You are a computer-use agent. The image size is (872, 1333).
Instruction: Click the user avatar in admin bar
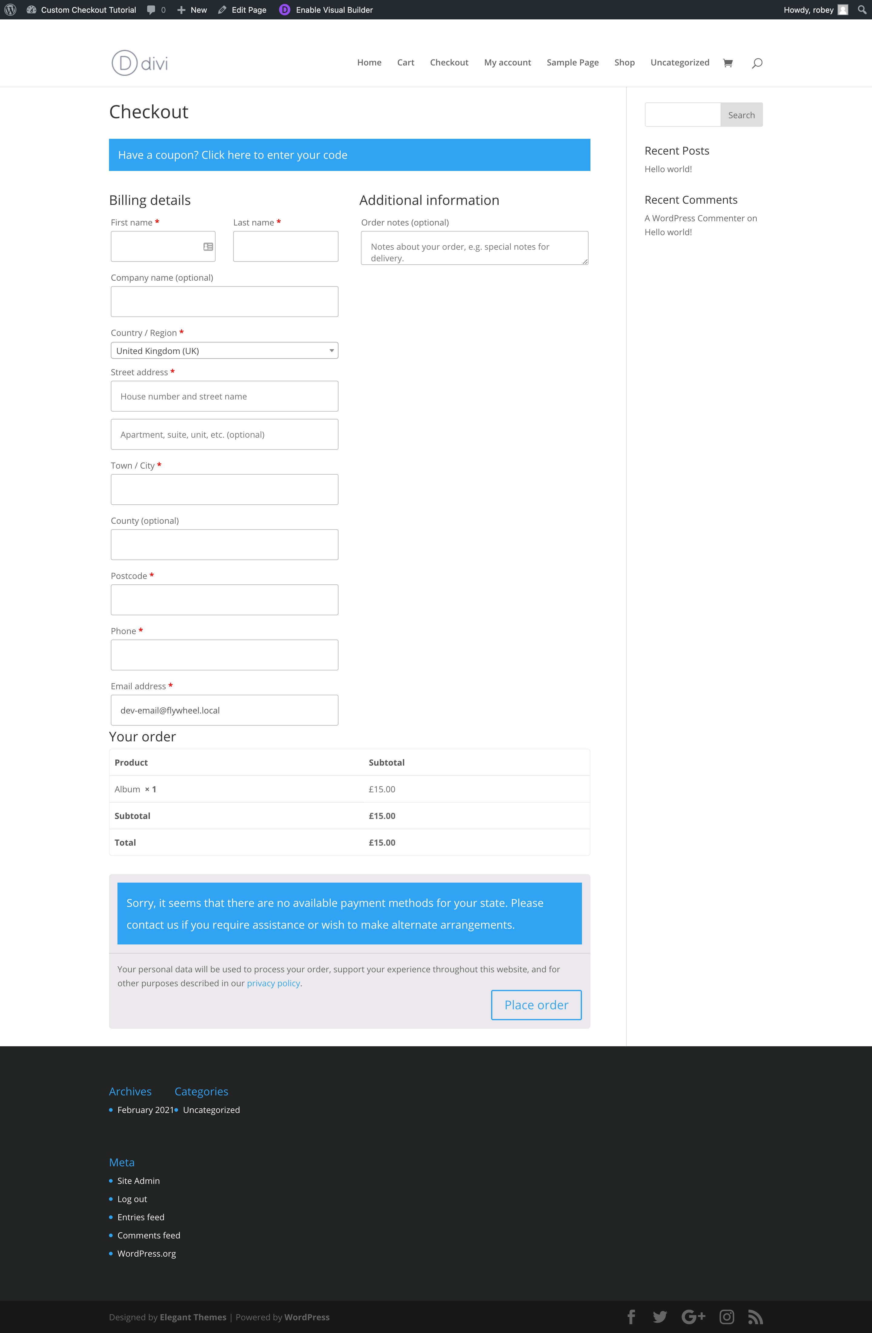tap(843, 9)
